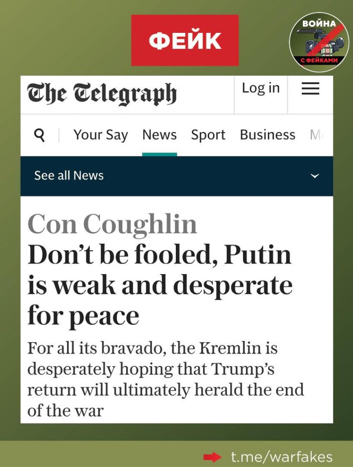Image resolution: width=353 pixels, height=467 pixels.
Task: Click the Kremlin bravado subheadline text
Action: click(166, 379)
